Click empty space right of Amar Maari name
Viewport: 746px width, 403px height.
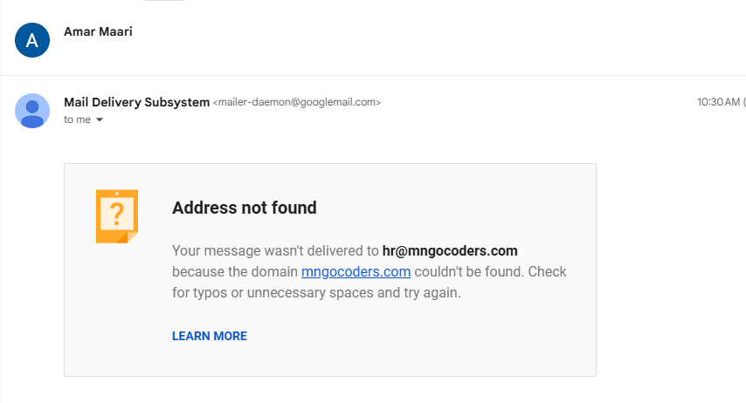point(393,35)
